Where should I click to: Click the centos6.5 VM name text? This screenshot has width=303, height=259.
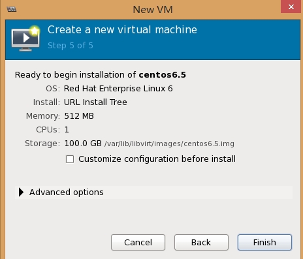163,75
